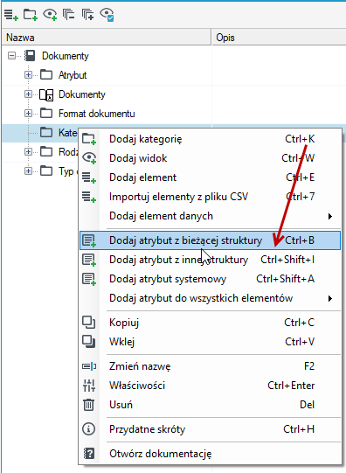Expand the Typ folder node

[x=28, y=170]
